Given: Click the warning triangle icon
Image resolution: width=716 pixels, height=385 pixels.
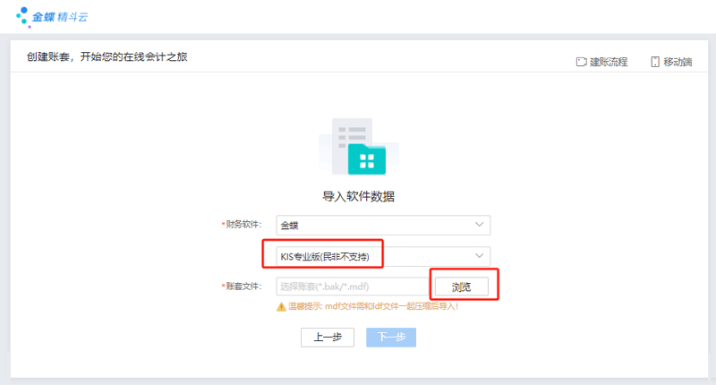Looking at the screenshot, I should (x=281, y=307).
